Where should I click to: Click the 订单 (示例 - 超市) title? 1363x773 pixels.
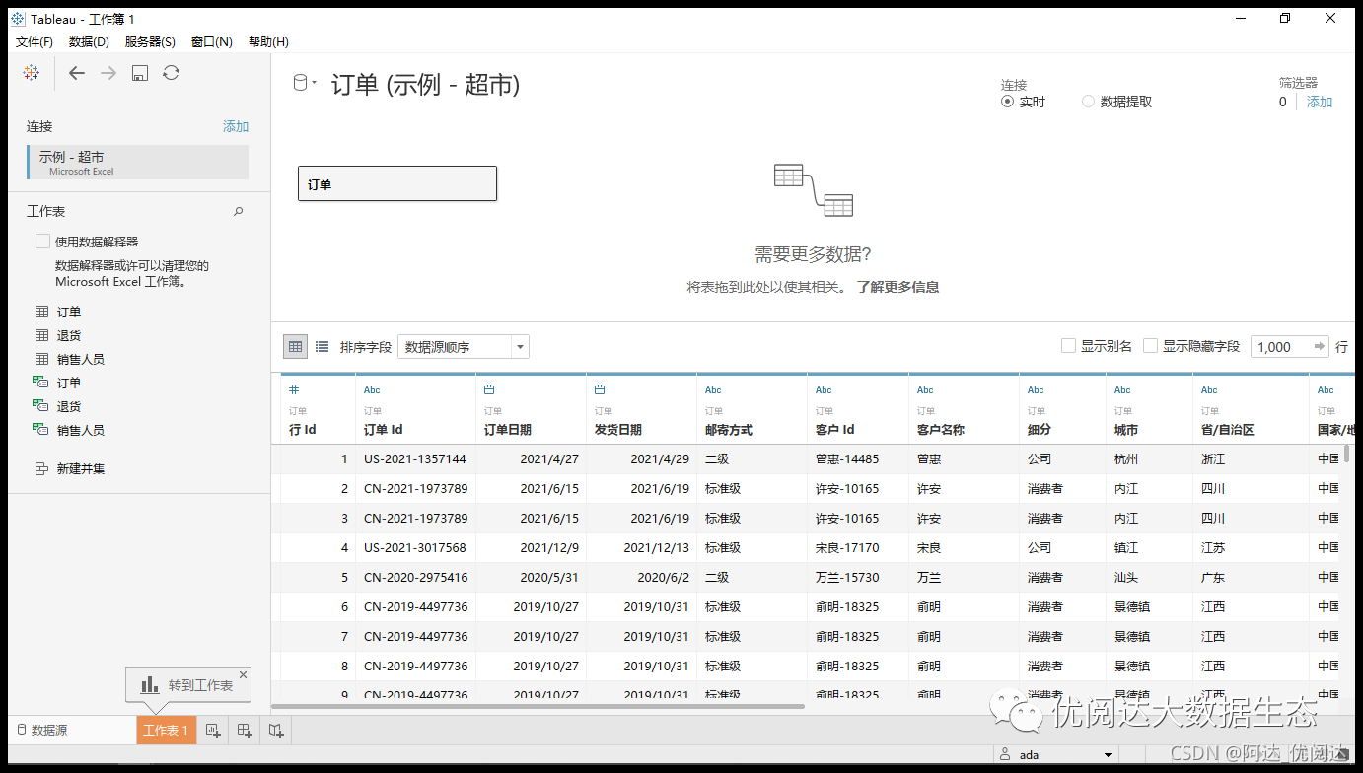(425, 85)
